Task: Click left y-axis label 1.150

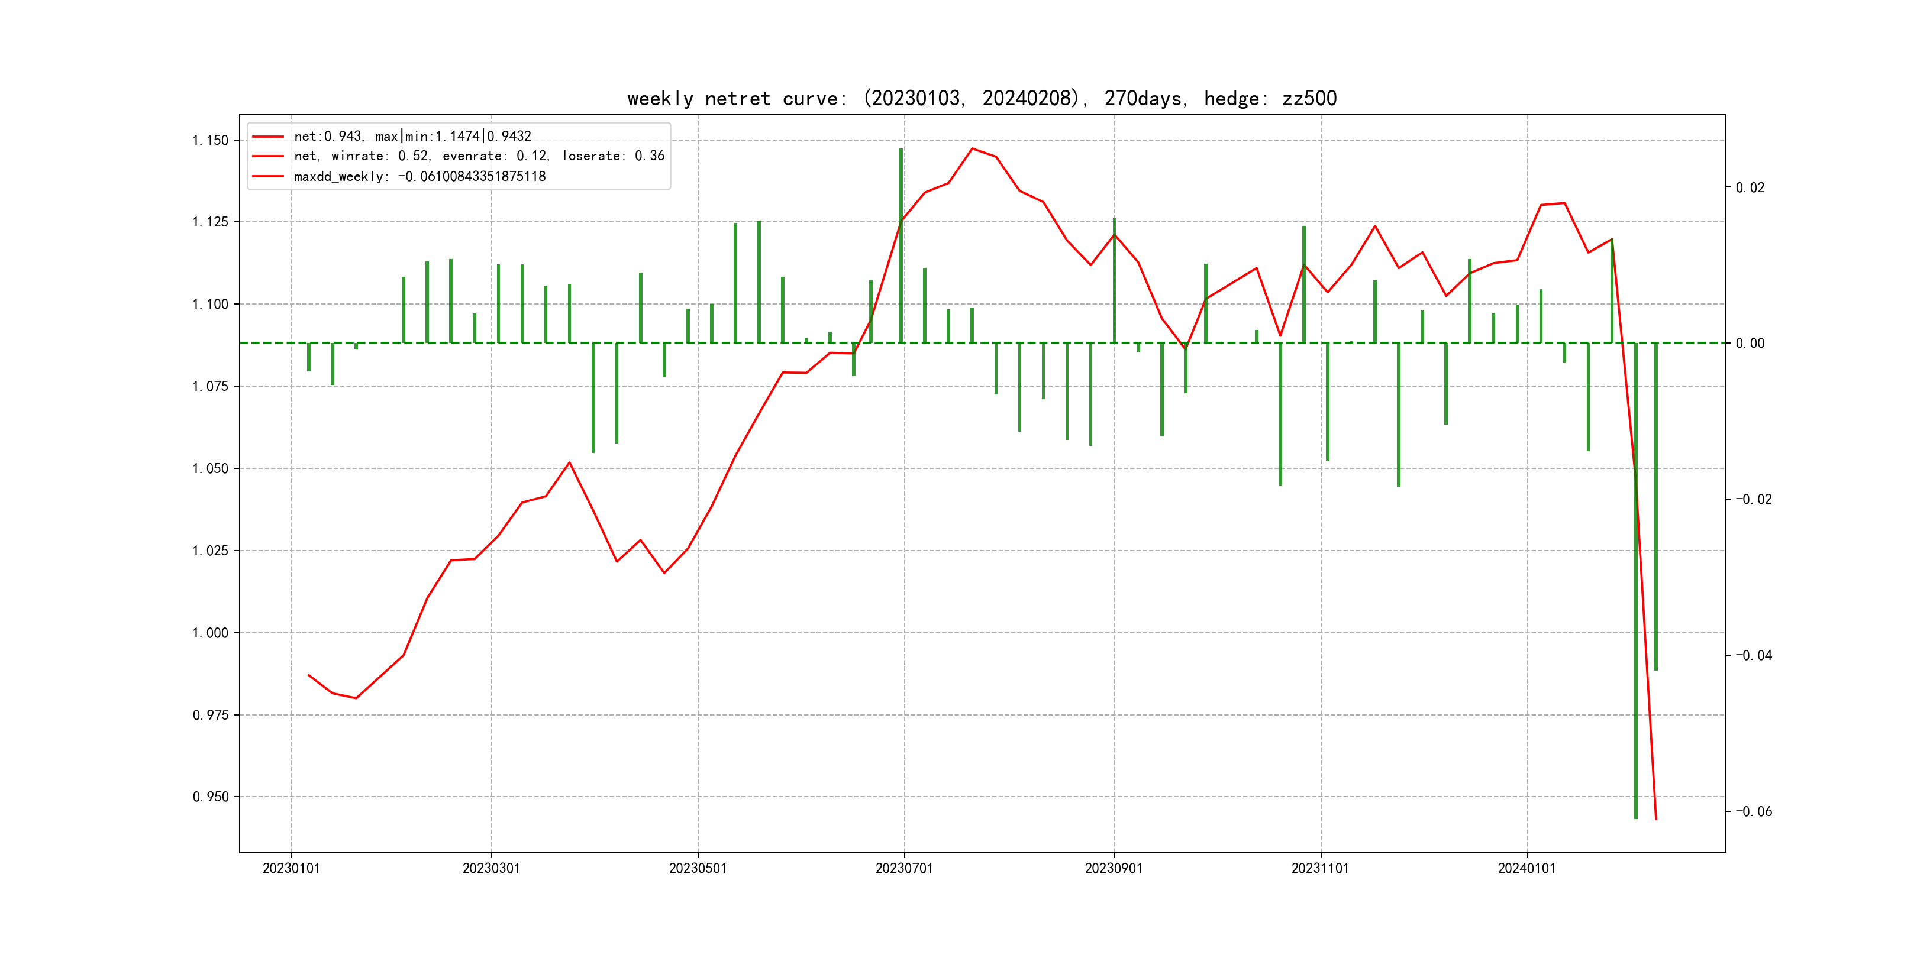Action: (211, 141)
